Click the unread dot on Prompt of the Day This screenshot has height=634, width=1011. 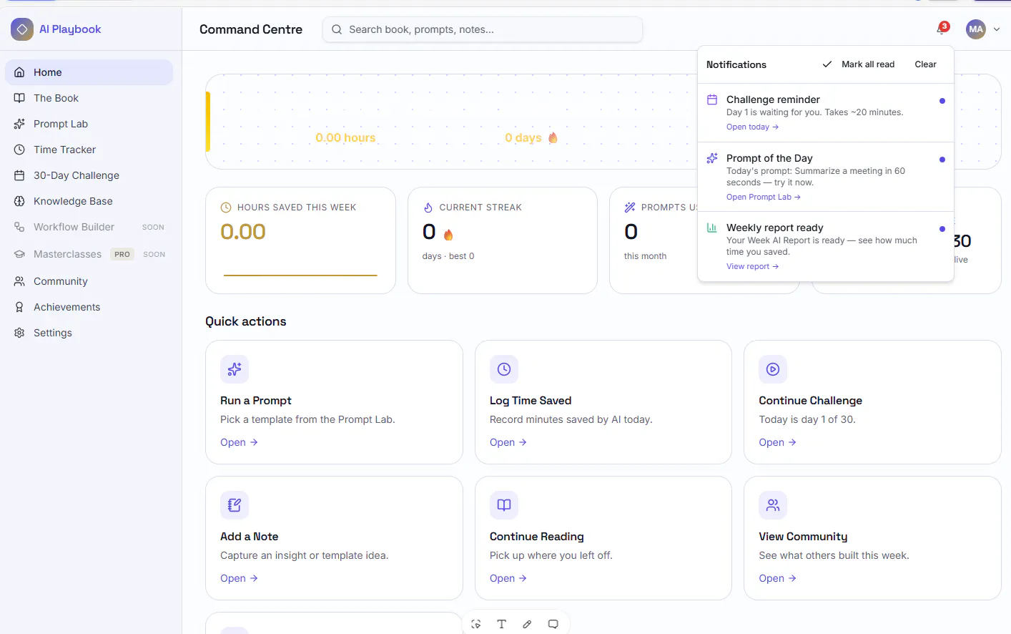point(942,160)
